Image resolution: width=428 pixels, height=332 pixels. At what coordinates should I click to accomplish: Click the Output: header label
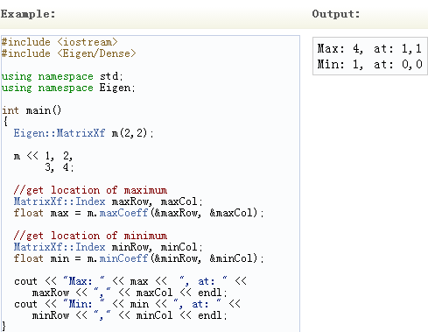coord(336,14)
